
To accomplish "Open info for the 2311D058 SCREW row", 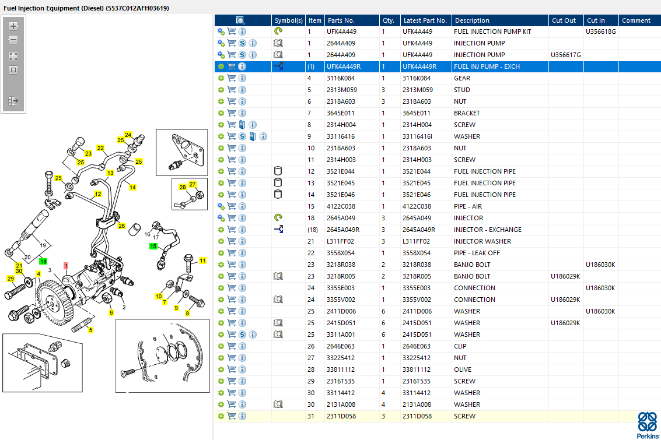I will point(242,416).
